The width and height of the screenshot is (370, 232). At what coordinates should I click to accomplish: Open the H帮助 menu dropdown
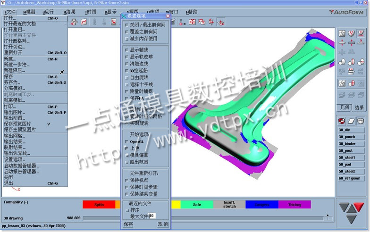(x=192, y=12)
